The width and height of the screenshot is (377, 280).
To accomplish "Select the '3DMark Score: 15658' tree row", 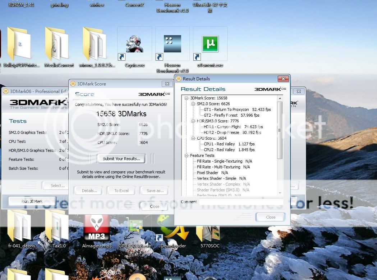I will coord(209,98).
